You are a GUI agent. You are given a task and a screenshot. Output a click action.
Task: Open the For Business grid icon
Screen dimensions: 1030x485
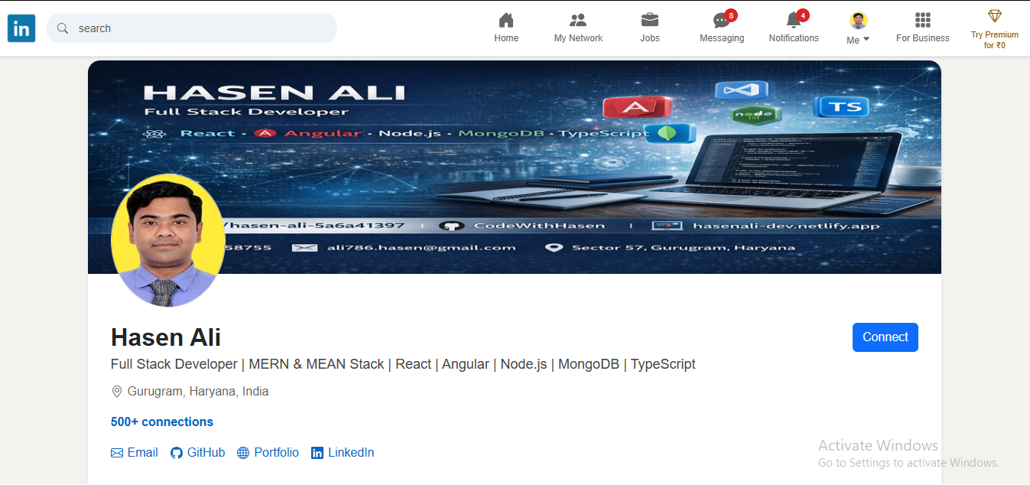coord(923,20)
